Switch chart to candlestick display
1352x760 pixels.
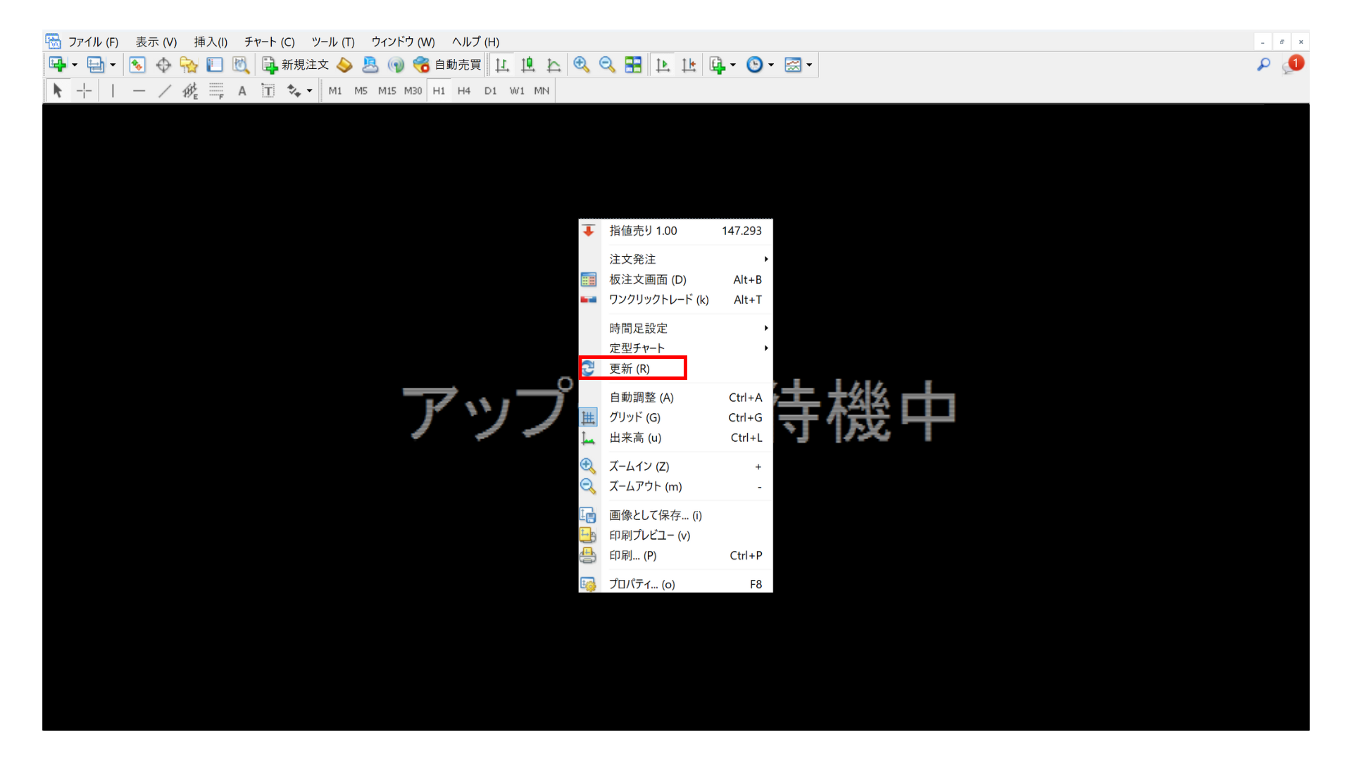(x=527, y=64)
